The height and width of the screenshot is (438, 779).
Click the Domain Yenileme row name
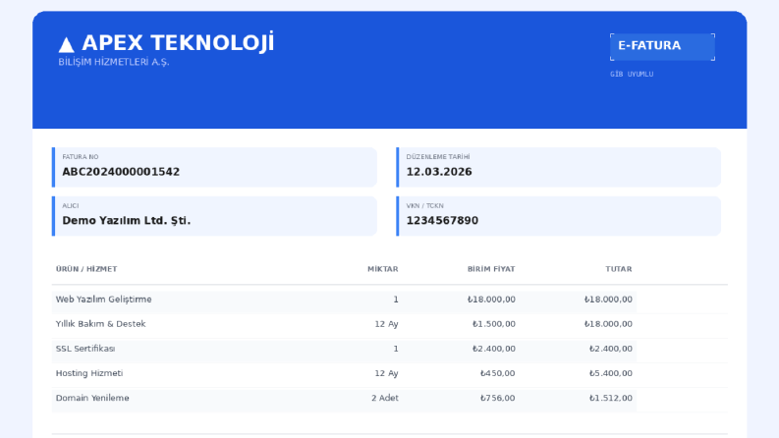(x=92, y=398)
